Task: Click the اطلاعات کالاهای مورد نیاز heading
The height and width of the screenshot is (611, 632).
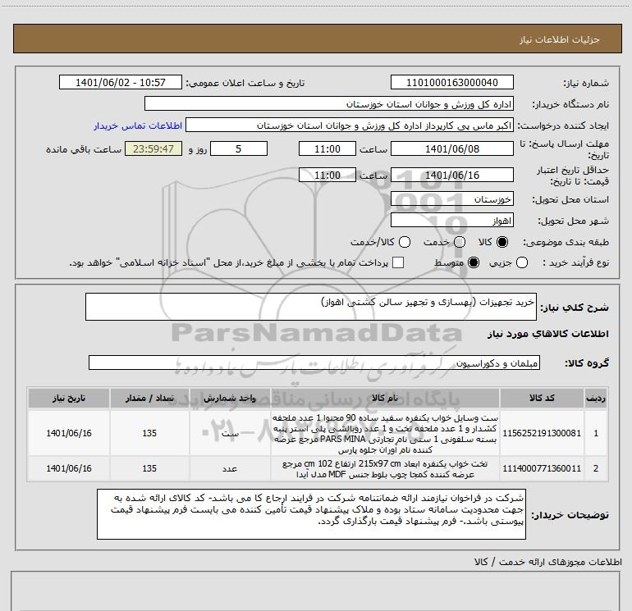Action: point(547,334)
